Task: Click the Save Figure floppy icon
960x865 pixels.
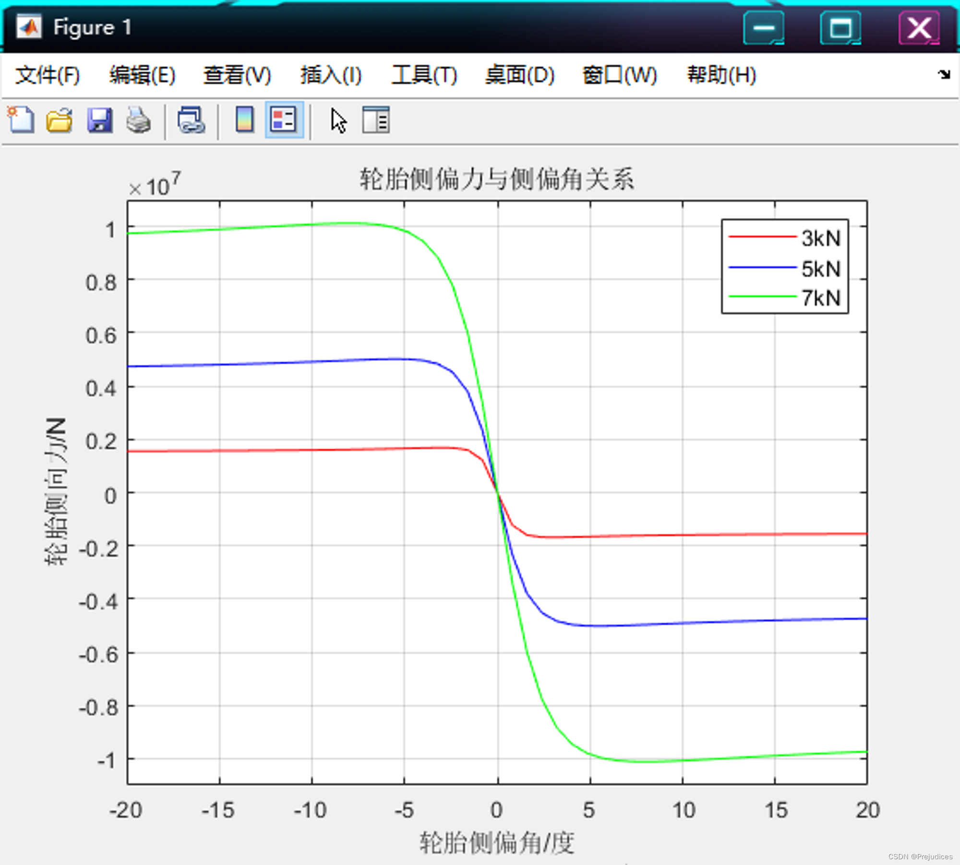Action: (99, 120)
